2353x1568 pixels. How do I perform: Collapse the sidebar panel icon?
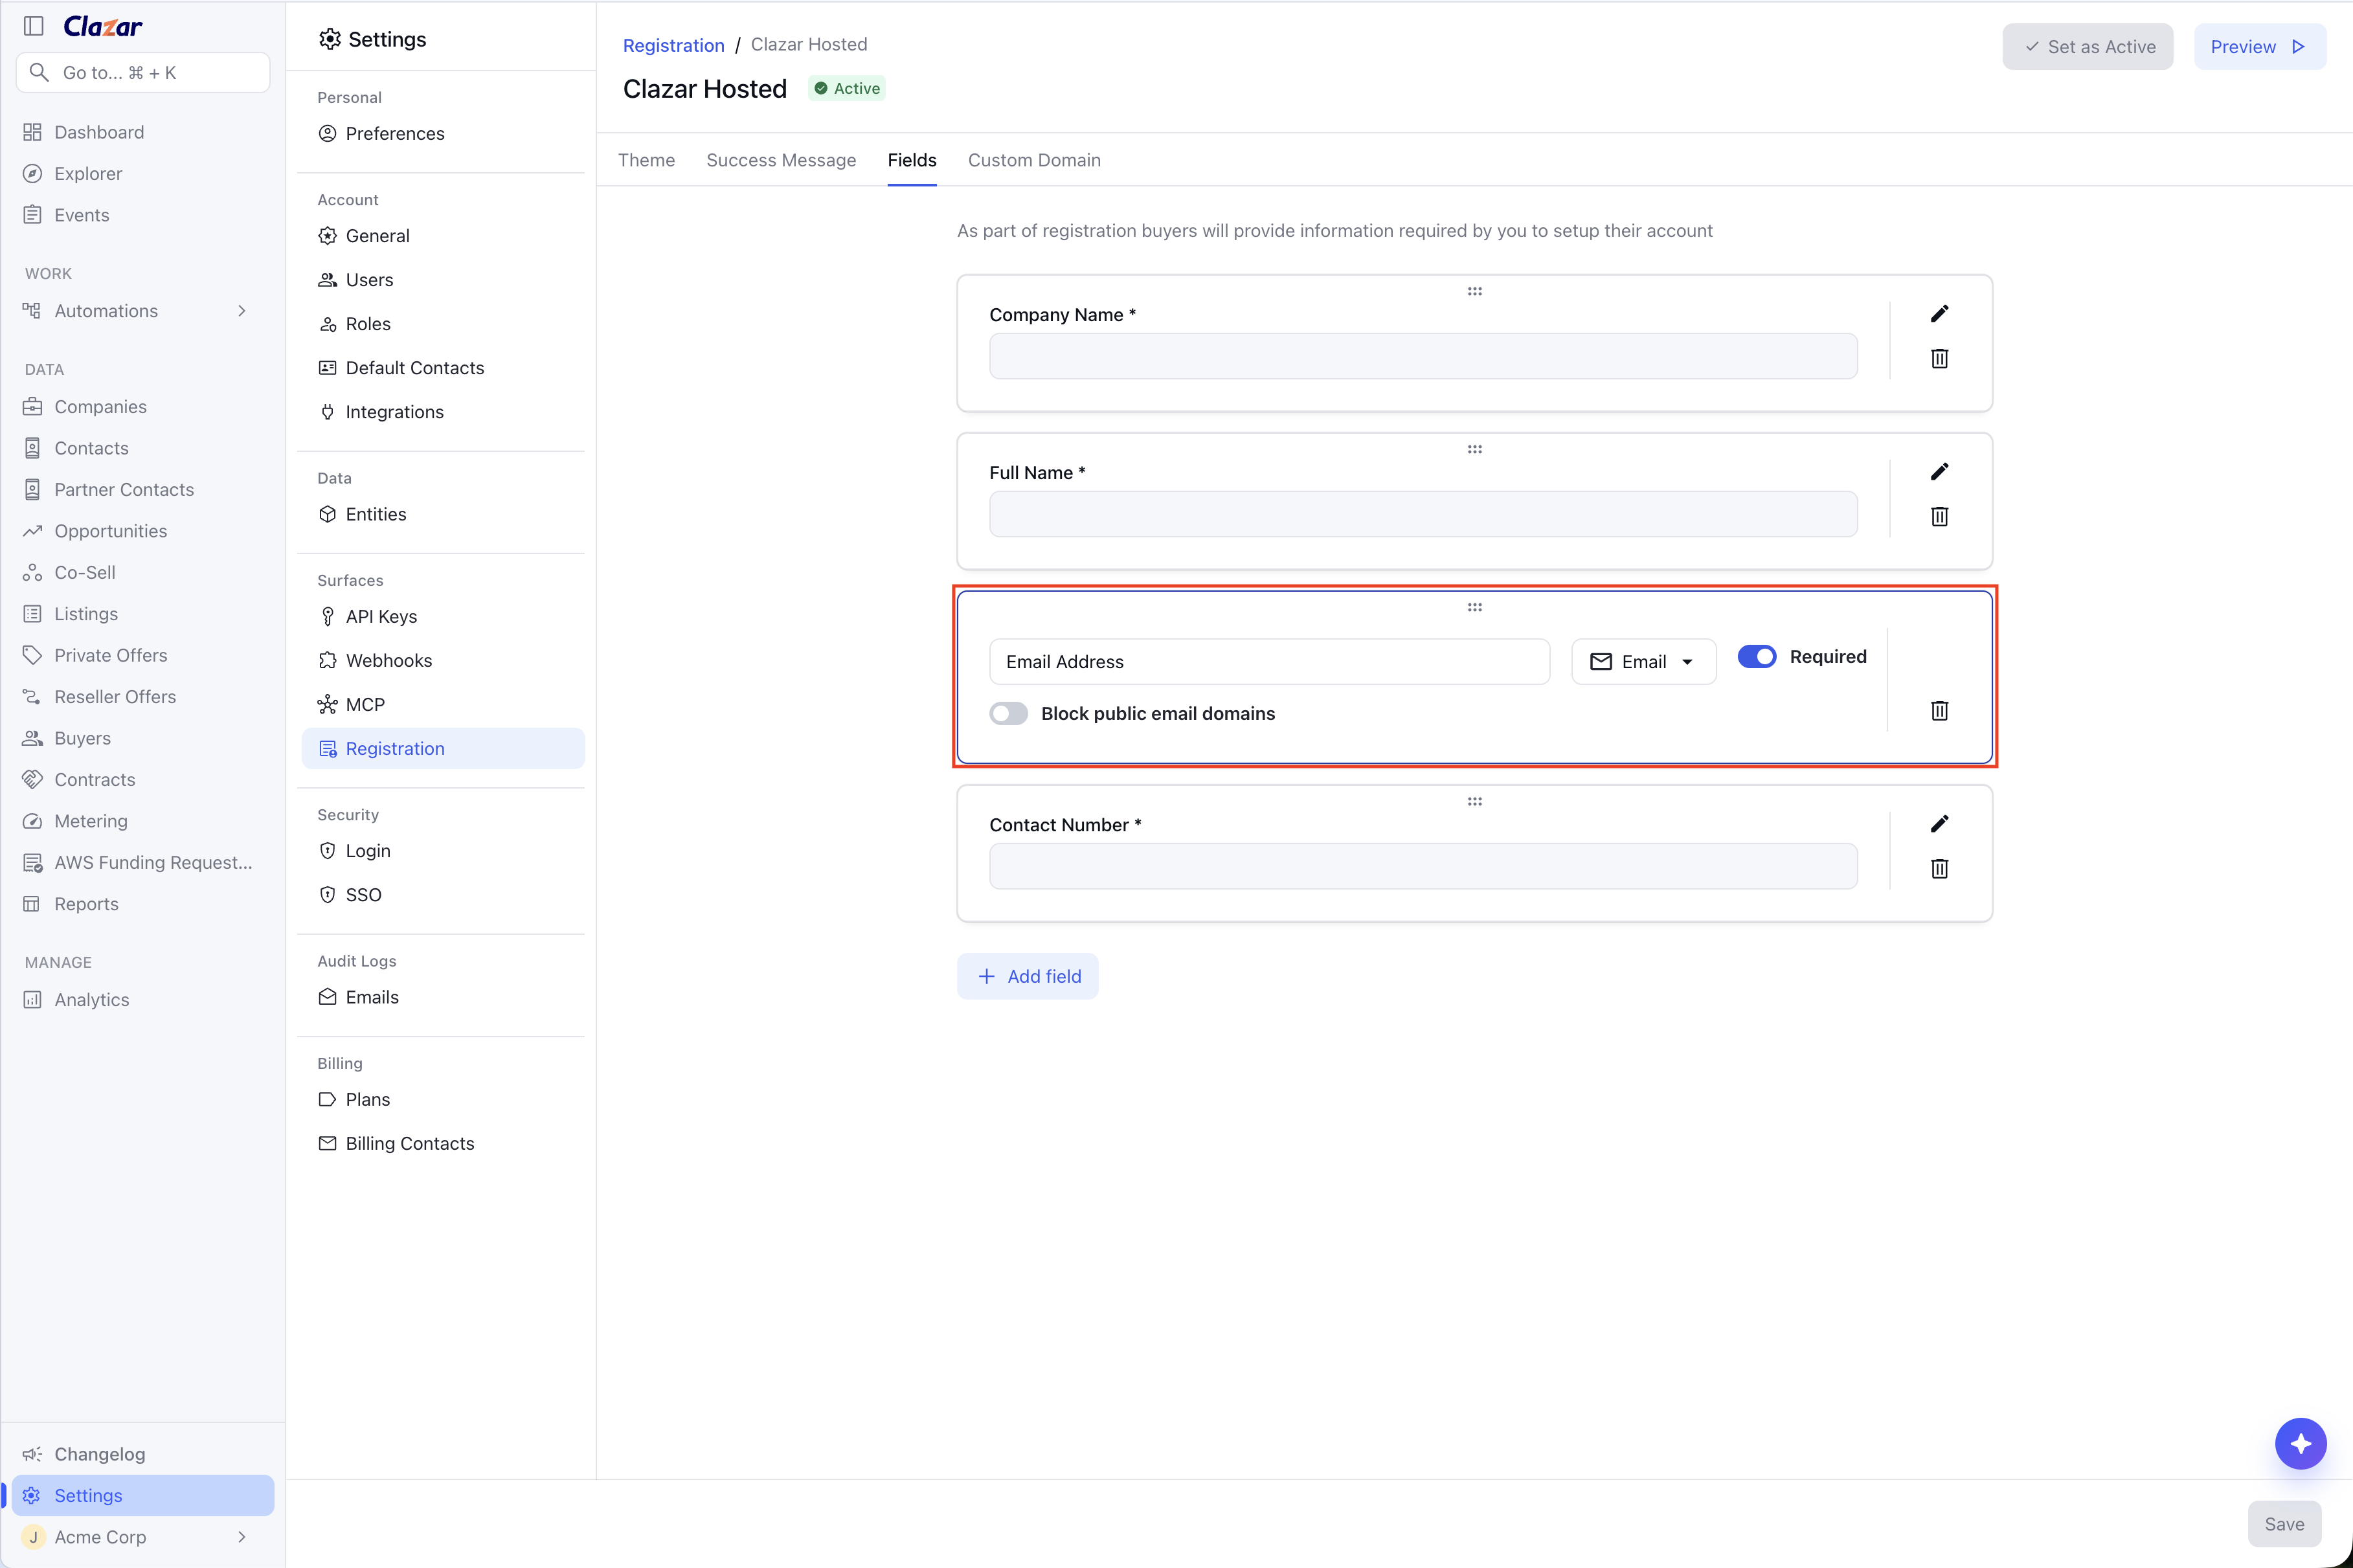(x=33, y=26)
